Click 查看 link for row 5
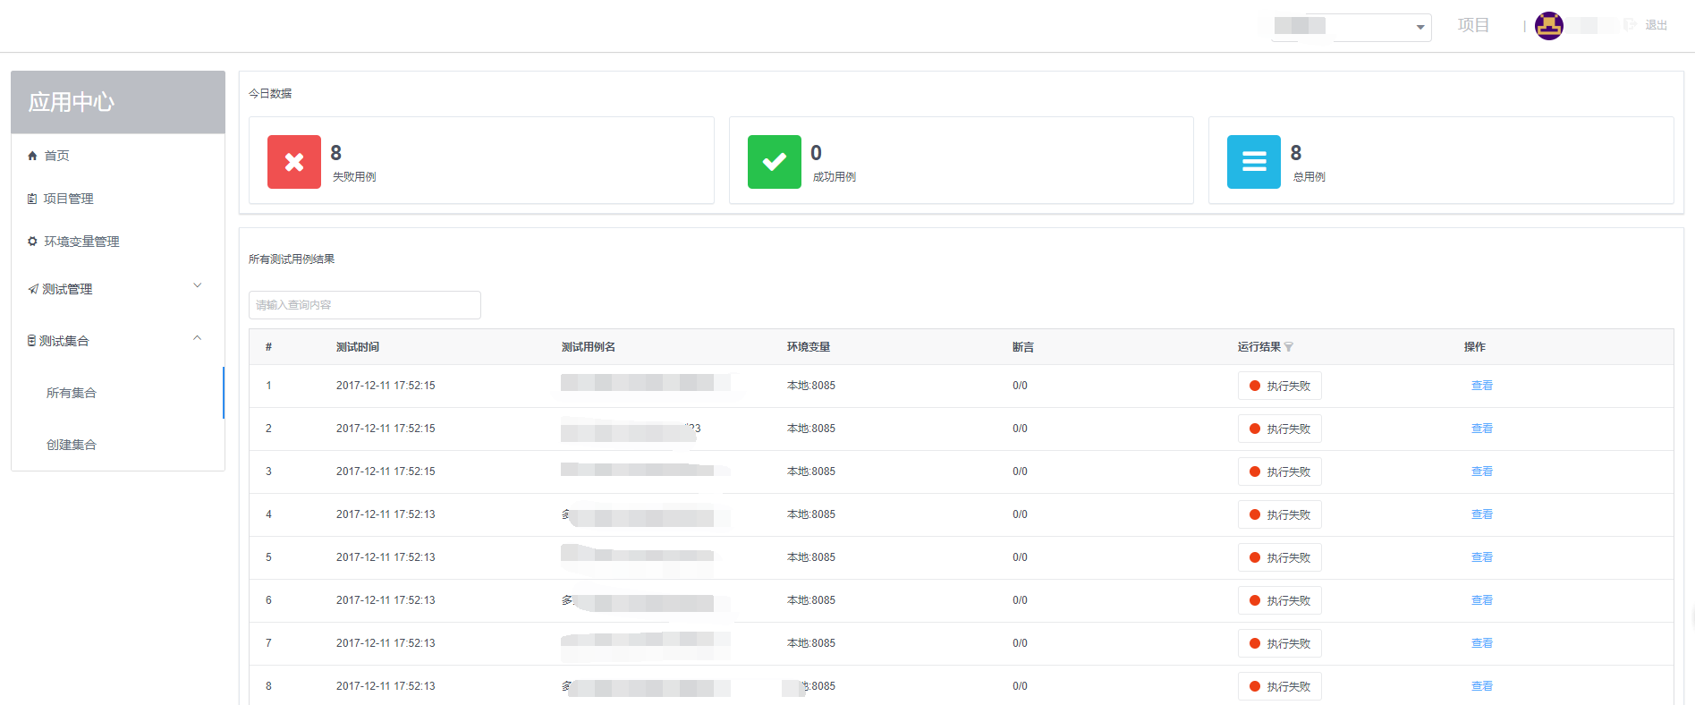Image resolution: width=1695 pixels, height=705 pixels. click(x=1482, y=557)
